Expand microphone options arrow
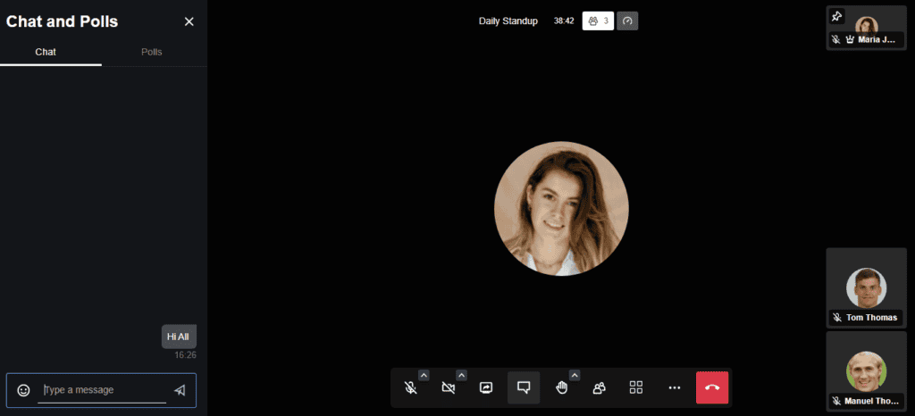The image size is (915, 416). 424,375
